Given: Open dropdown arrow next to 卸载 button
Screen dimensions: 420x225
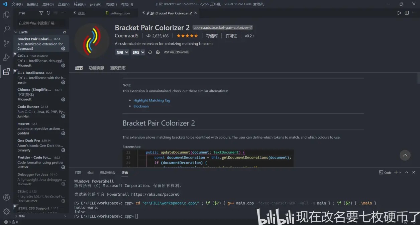Looking at the screenshot, I should pos(143,52).
